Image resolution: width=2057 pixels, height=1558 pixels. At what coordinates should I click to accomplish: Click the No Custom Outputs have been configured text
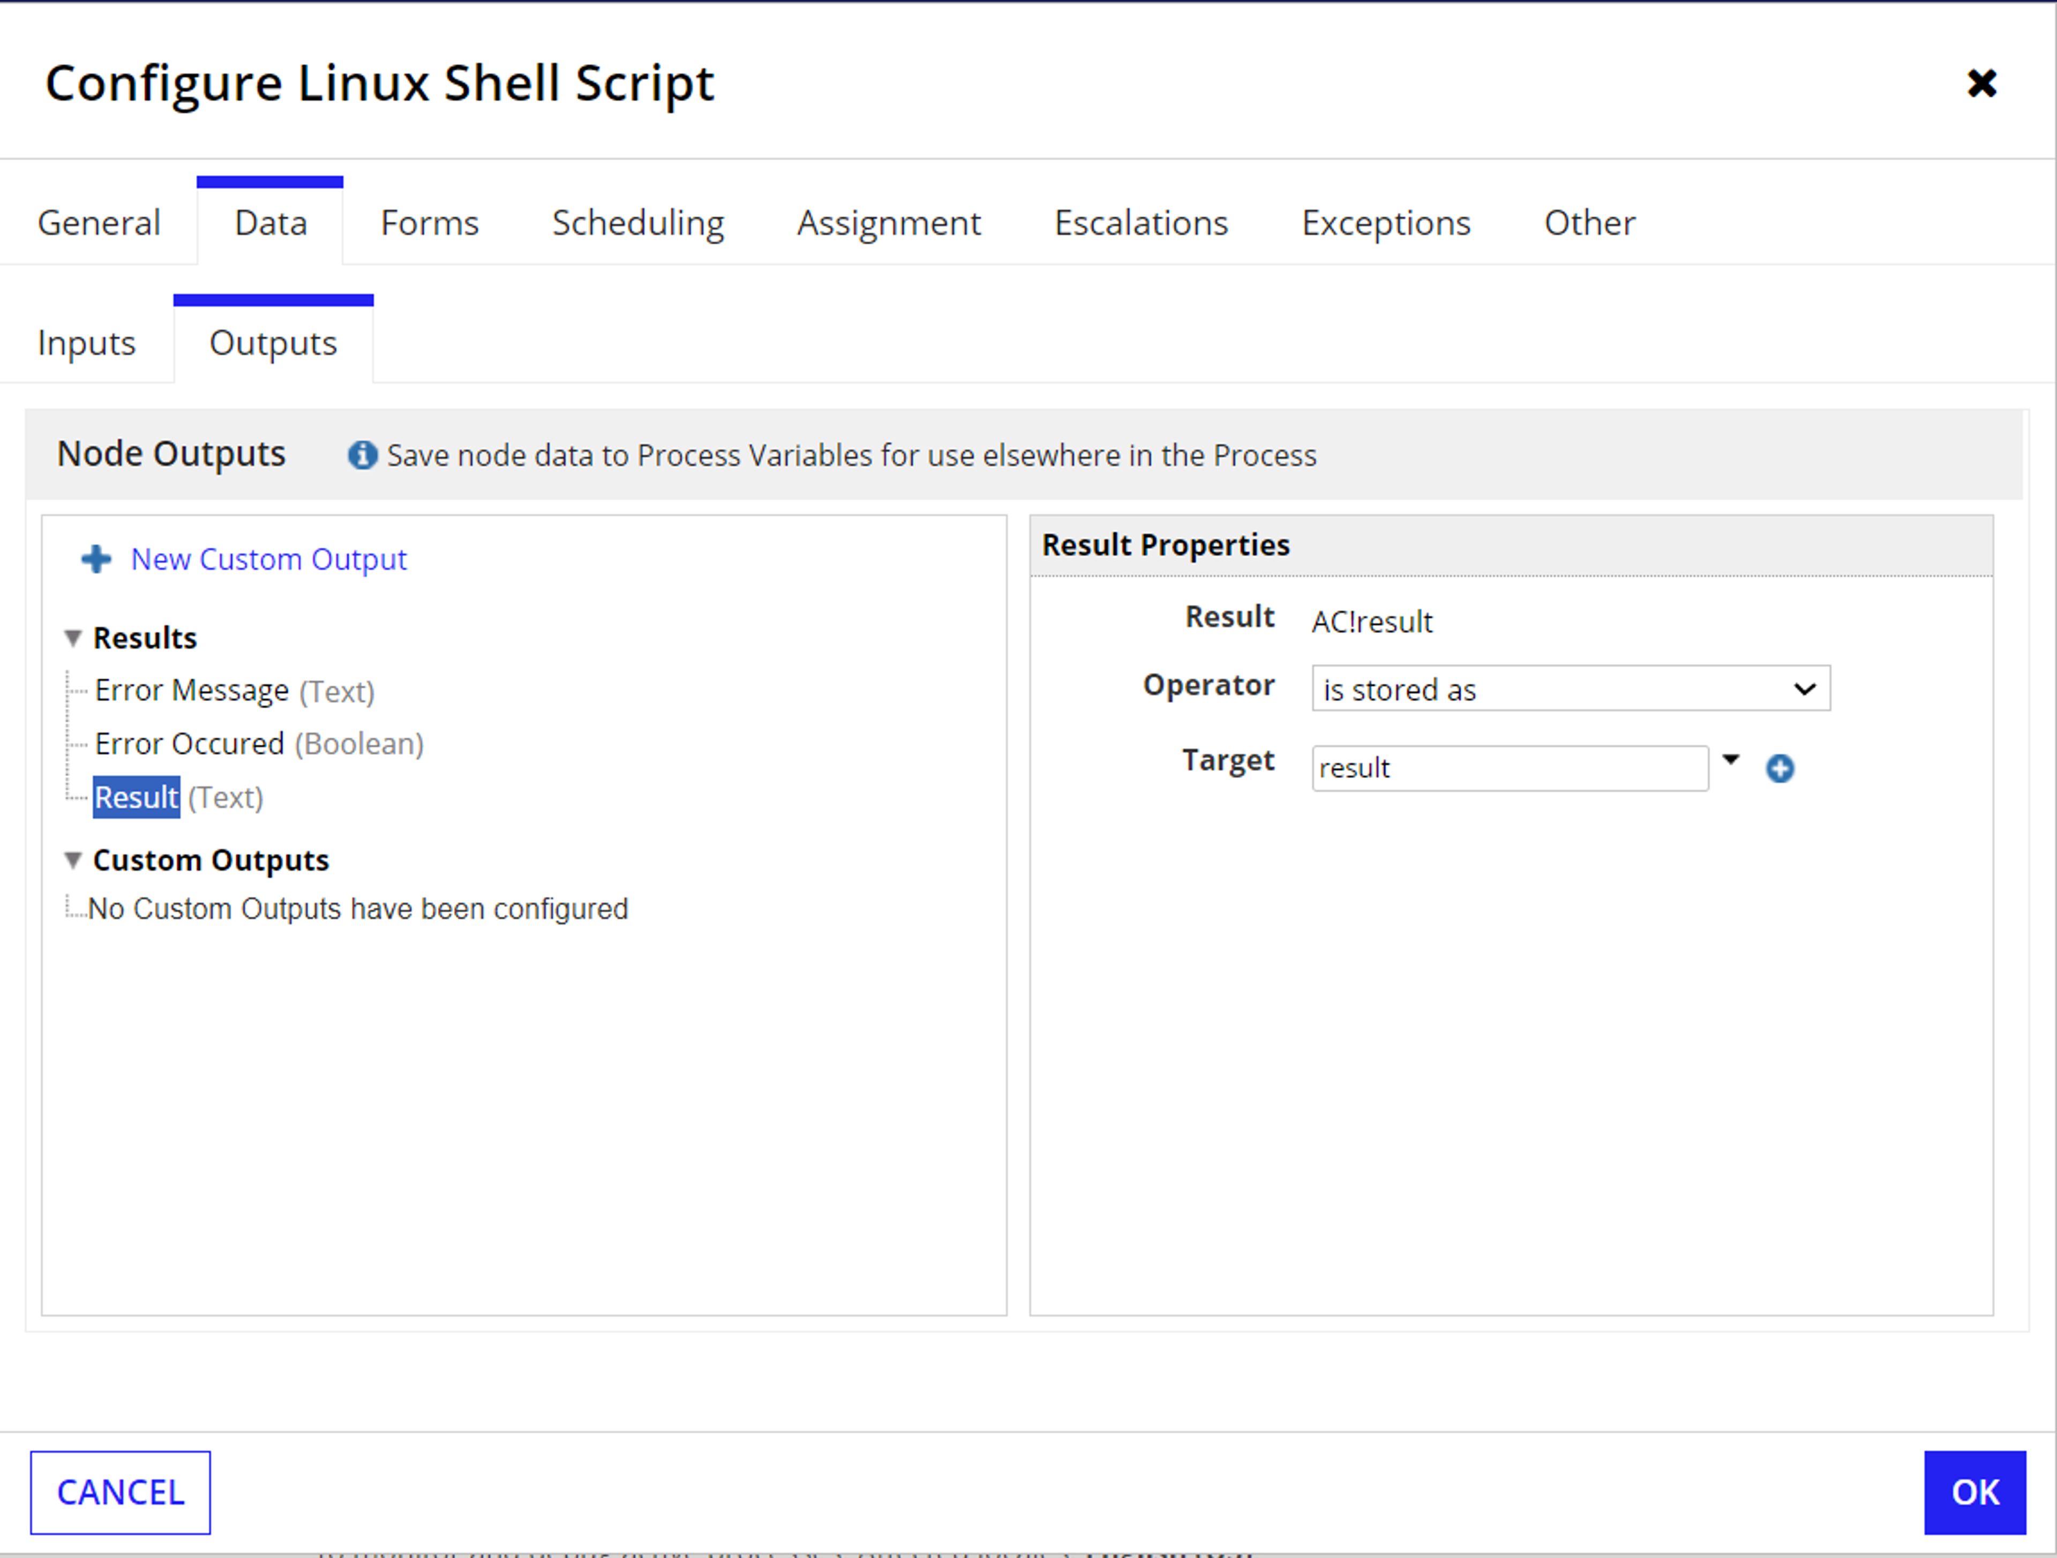point(358,909)
